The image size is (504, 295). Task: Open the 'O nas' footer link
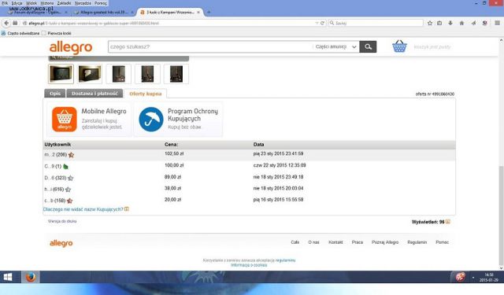313,242
